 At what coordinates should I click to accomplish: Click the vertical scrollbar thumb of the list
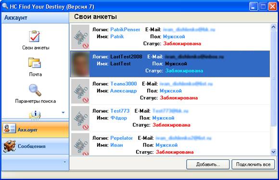coord(273,78)
